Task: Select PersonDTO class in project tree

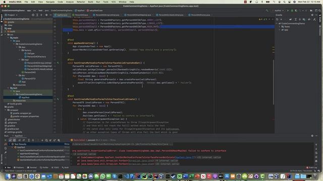Action: pos(28,78)
